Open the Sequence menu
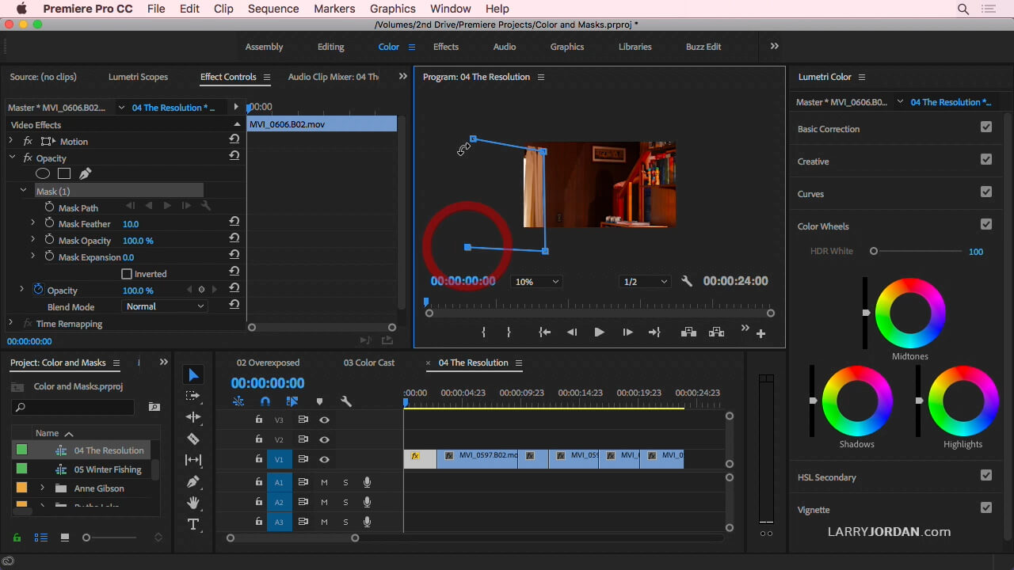This screenshot has width=1014, height=570. 273,9
